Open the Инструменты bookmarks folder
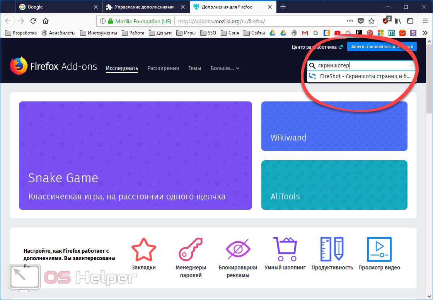The height and width of the screenshot is (300, 433). point(99,33)
